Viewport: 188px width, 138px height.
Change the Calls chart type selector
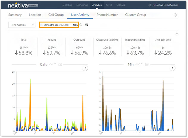(x=52, y=64)
